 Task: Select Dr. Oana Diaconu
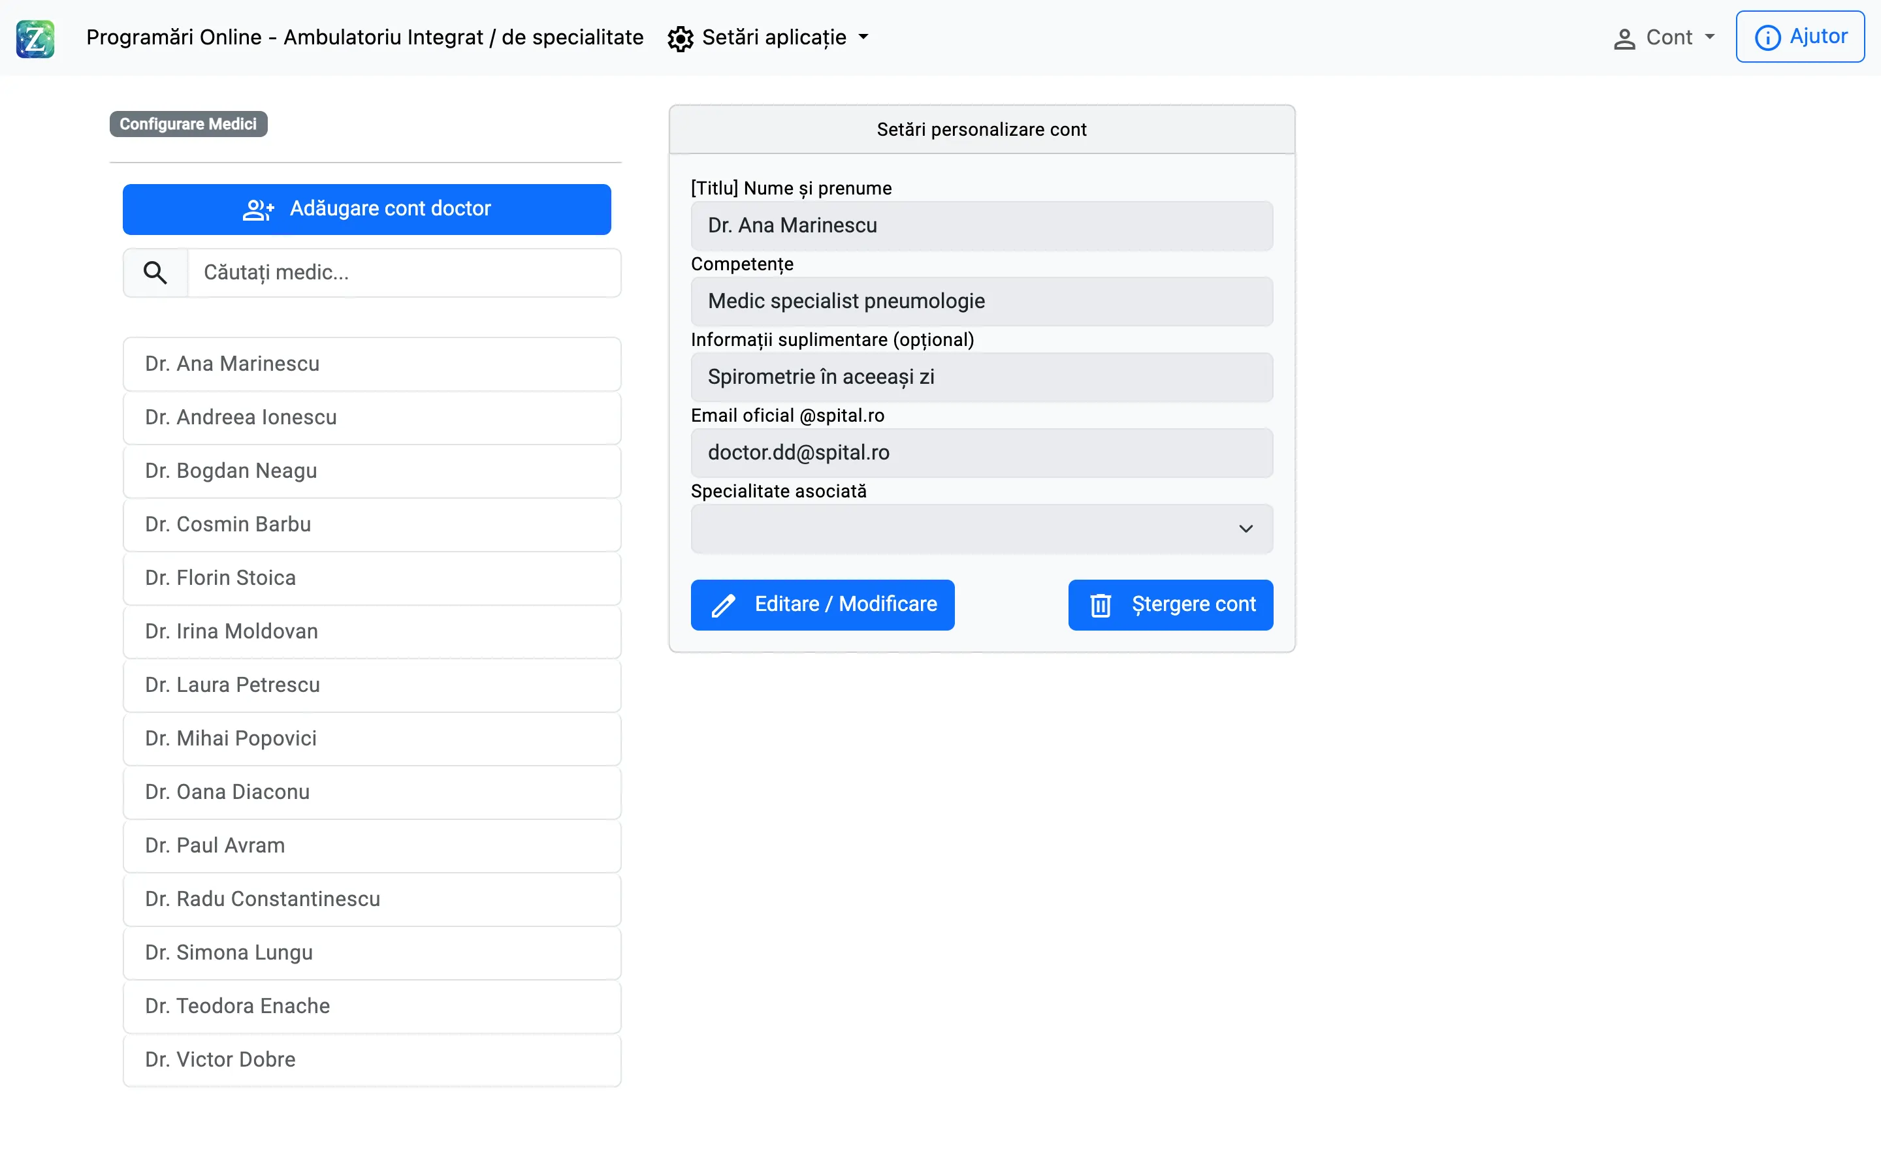click(x=372, y=792)
